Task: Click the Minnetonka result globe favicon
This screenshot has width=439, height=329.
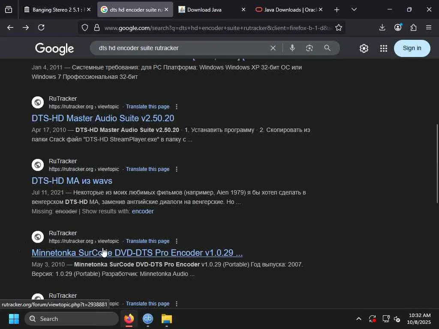Action: coord(38,237)
